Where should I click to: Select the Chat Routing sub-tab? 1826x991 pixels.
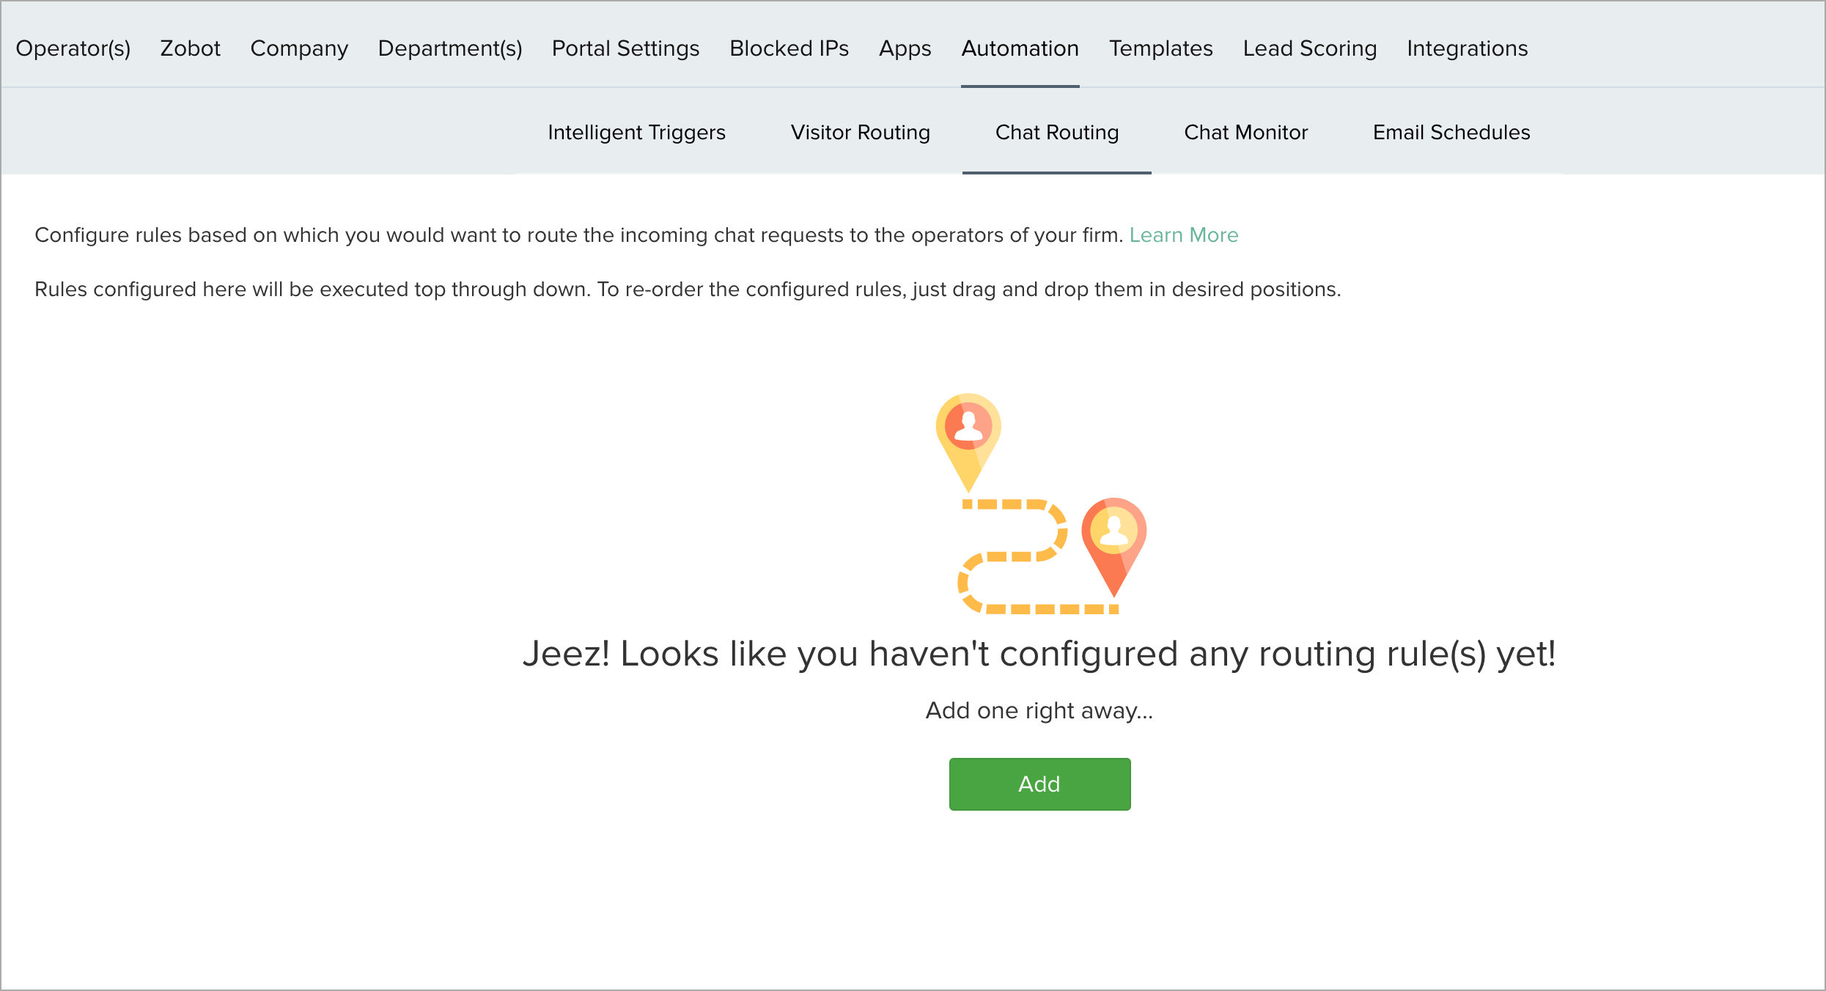[x=1056, y=133]
